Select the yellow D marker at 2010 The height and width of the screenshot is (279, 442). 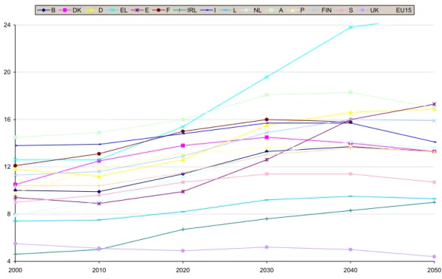(x=99, y=177)
